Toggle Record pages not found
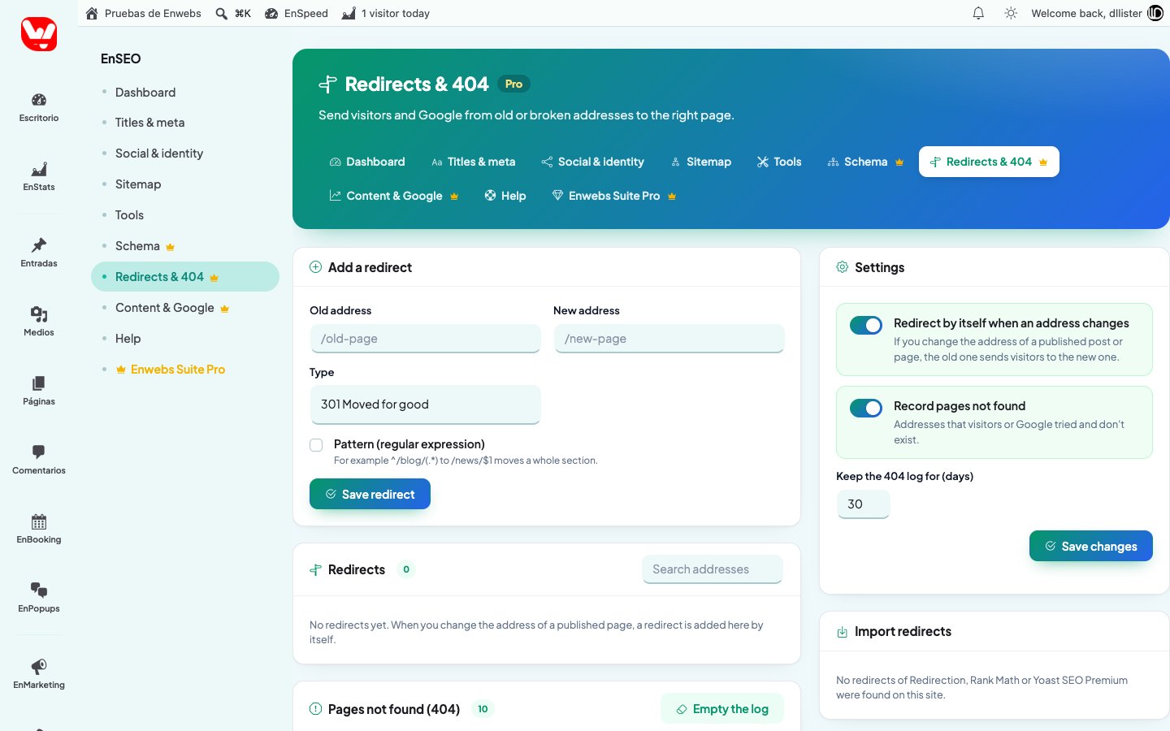1170x731 pixels. [866, 408]
